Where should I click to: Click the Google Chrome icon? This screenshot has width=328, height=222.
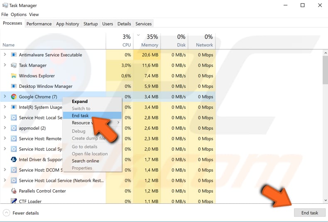[14, 97]
